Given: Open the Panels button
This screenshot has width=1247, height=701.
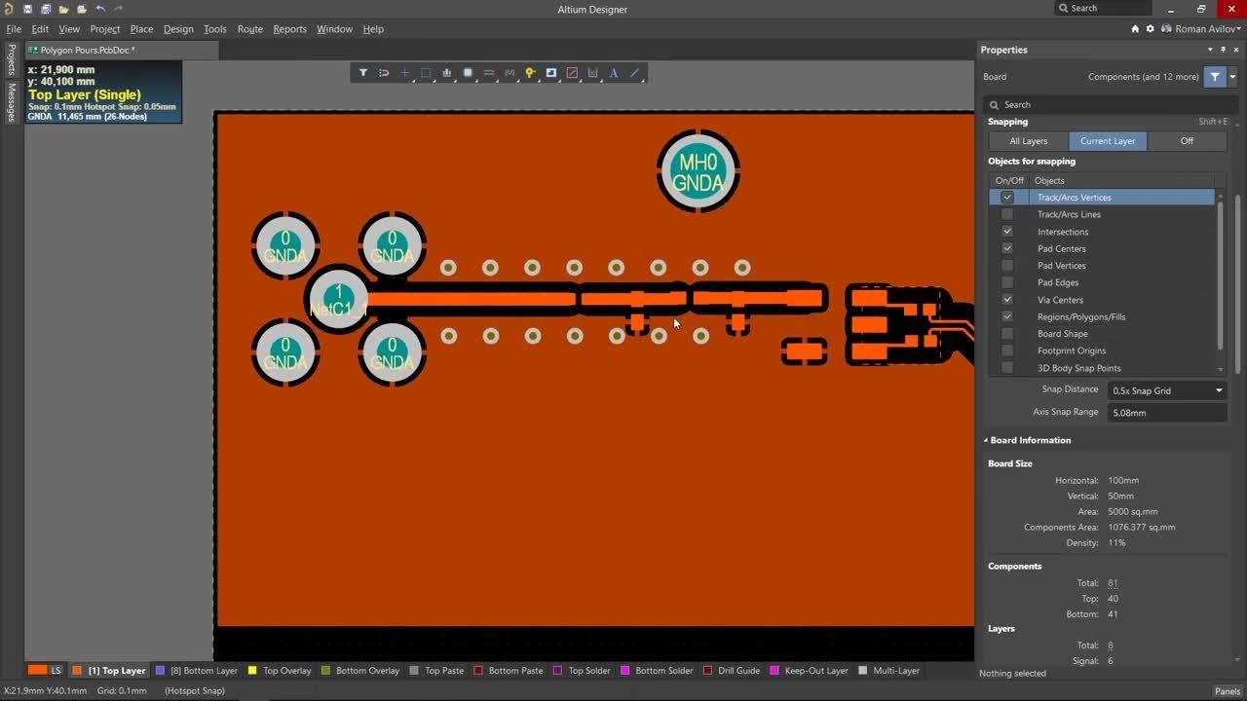Looking at the screenshot, I should [x=1228, y=691].
